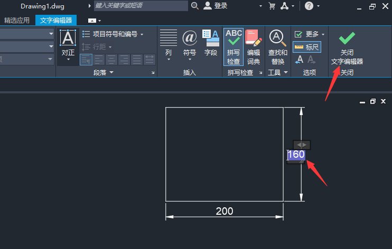This screenshot has height=249, width=392.
Task: Open the second ribbon combo box
Action: pyautogui.click(x=27, y=46)
